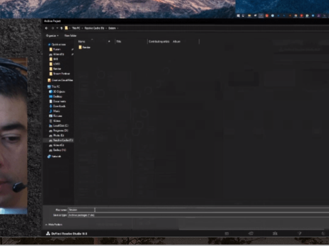Open File Explorer from the taskbar
Viewport: 329px width, 246px height.
249,16
